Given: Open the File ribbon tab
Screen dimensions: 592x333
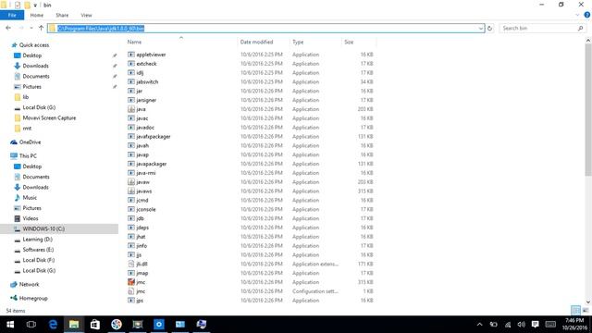Looking at the screenshot, I should click(x=12, y=15).
